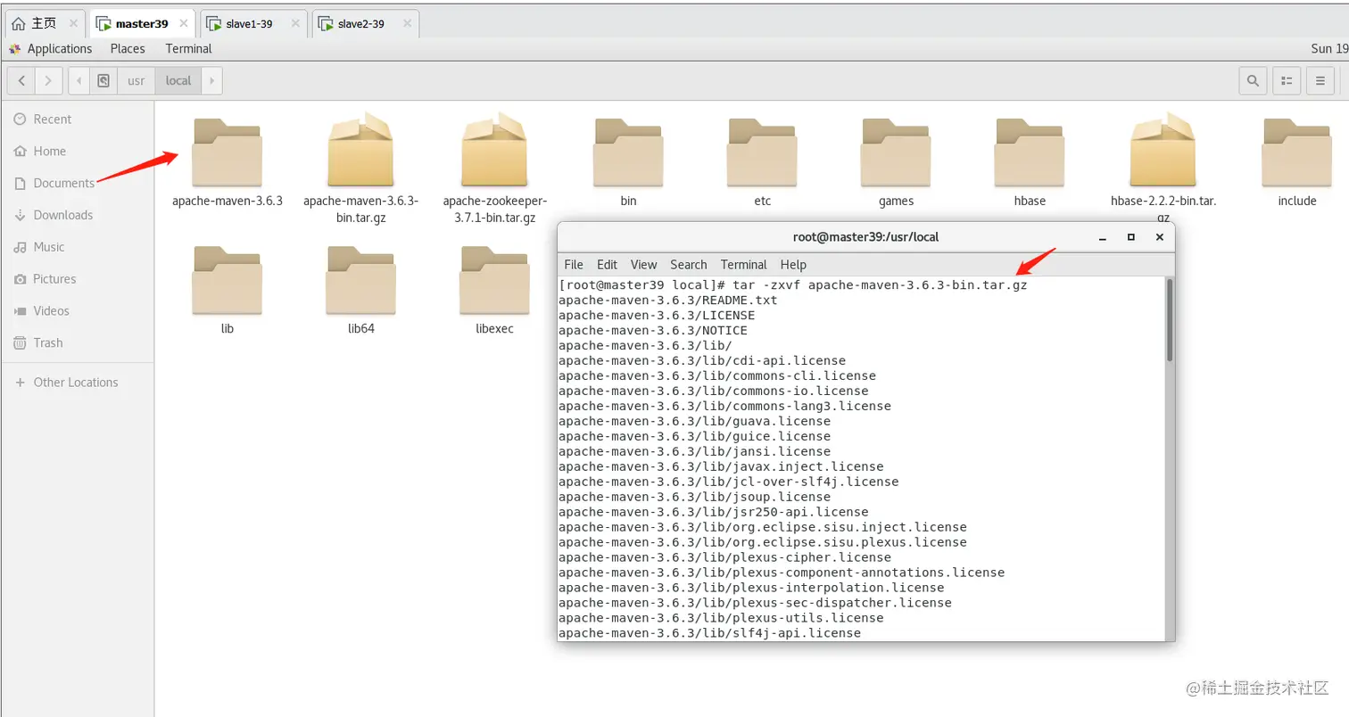This screenshot has width=1349, height=717.
Task: Click the search magnifier in the Files toolbar
Action: tap(1254, 80)
